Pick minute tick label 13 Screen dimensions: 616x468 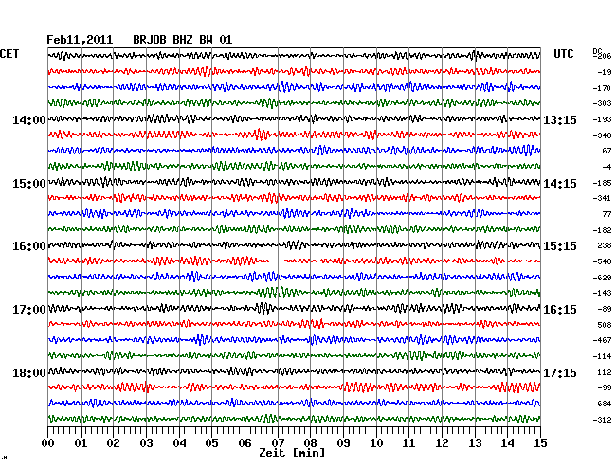[x=475, y=443]
